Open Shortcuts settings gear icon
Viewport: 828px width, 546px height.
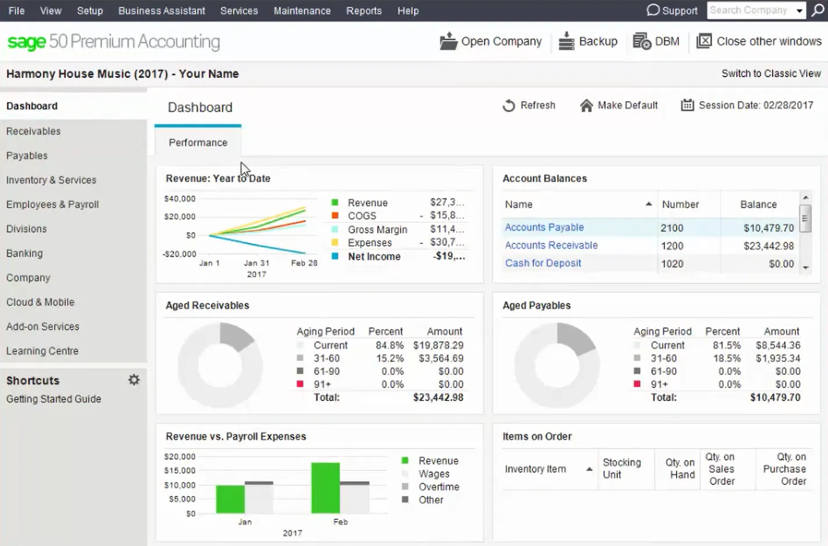coord(134,380)
